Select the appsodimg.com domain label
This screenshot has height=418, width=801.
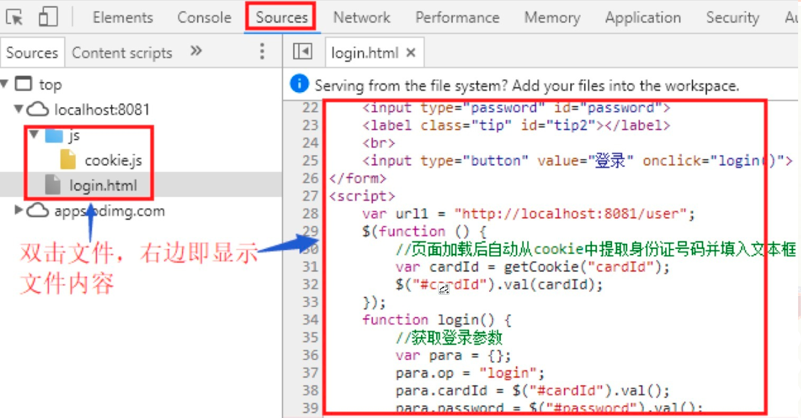tap(109, 211)
